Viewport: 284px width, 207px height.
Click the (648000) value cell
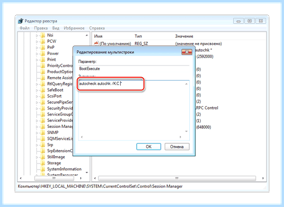(x=204, y=127)
